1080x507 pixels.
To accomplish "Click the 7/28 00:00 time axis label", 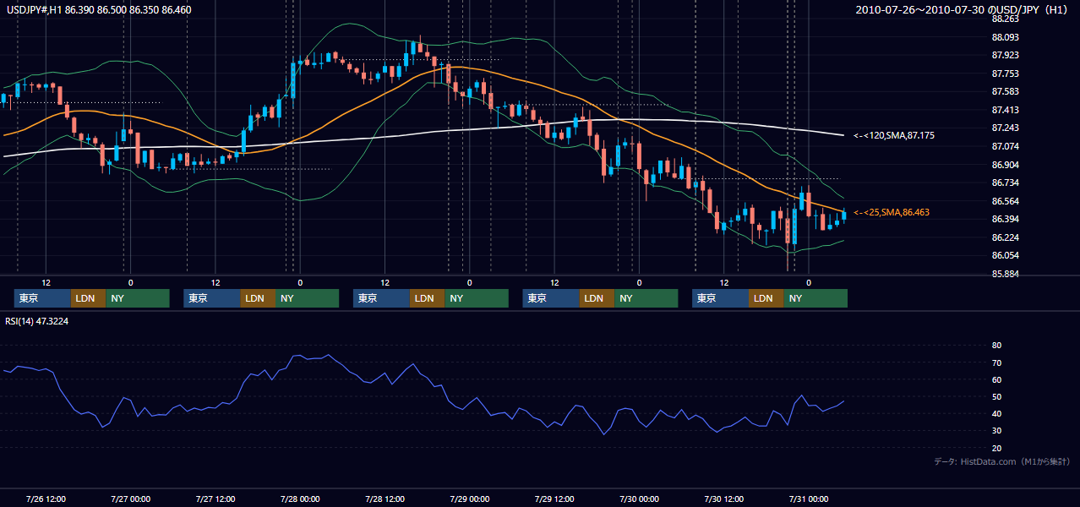I will (x=300, y=499).
